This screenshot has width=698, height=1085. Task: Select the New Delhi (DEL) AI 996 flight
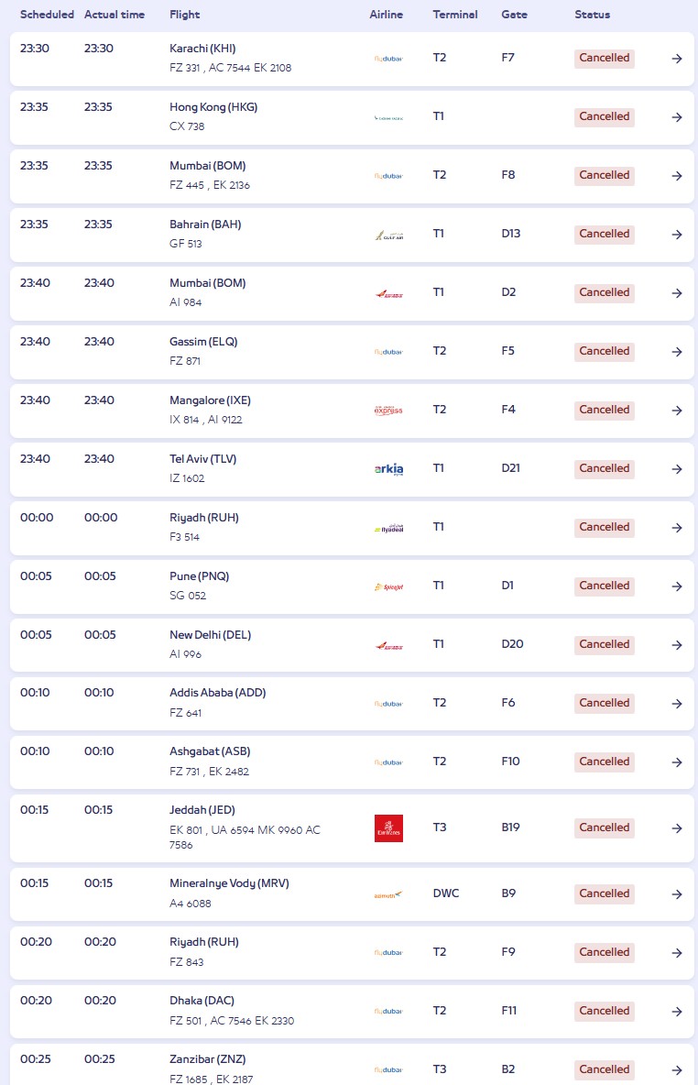coord(352,645)
